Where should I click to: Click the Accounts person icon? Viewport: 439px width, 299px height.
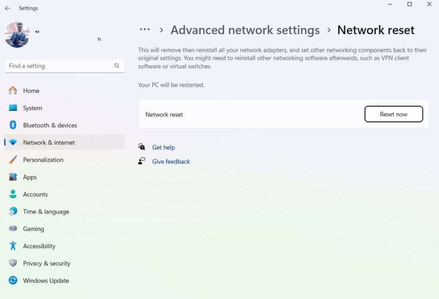[x=13, y=194]
